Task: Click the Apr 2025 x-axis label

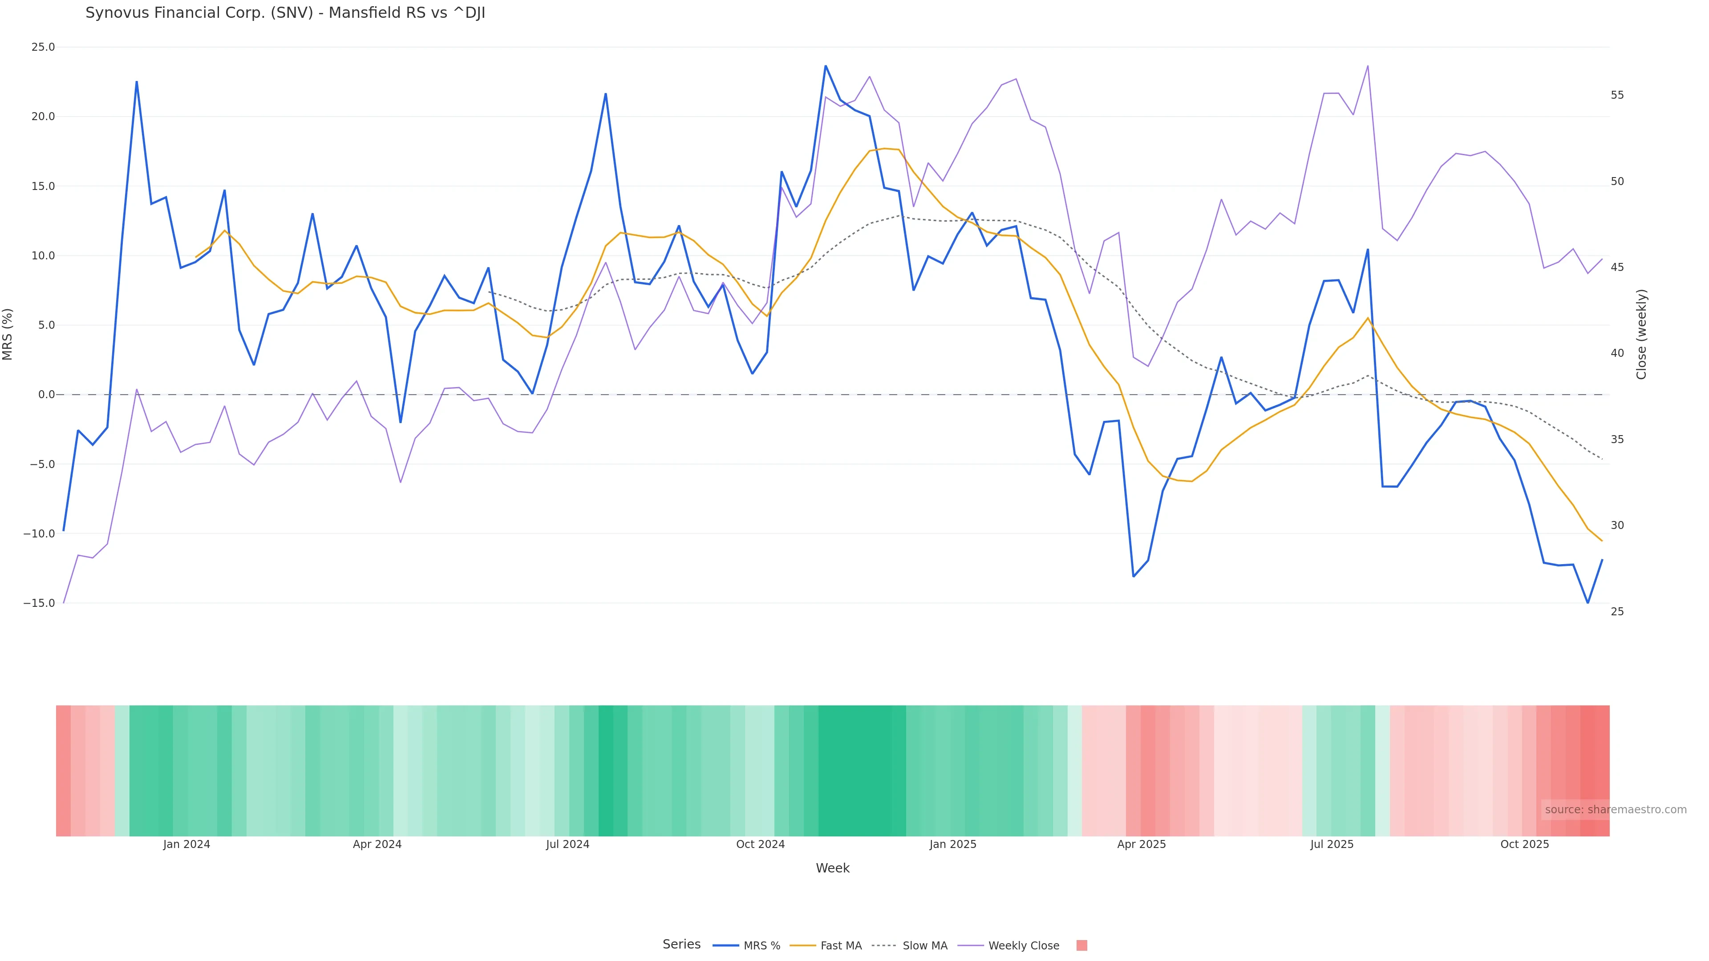Action: (x=1141, y=845)
